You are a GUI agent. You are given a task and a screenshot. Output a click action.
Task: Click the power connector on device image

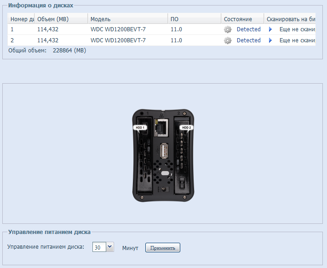(164, 189)
